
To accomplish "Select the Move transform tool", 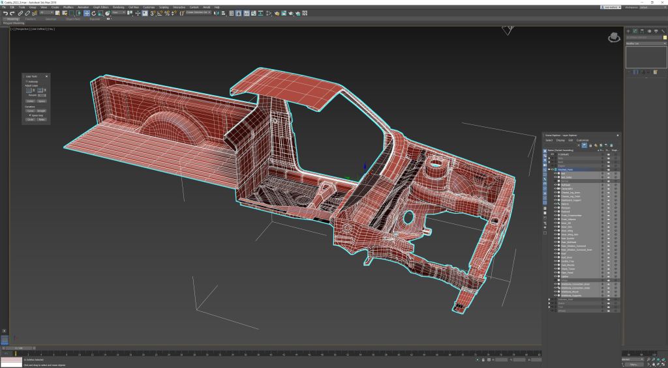I will [x=86, y=13].
